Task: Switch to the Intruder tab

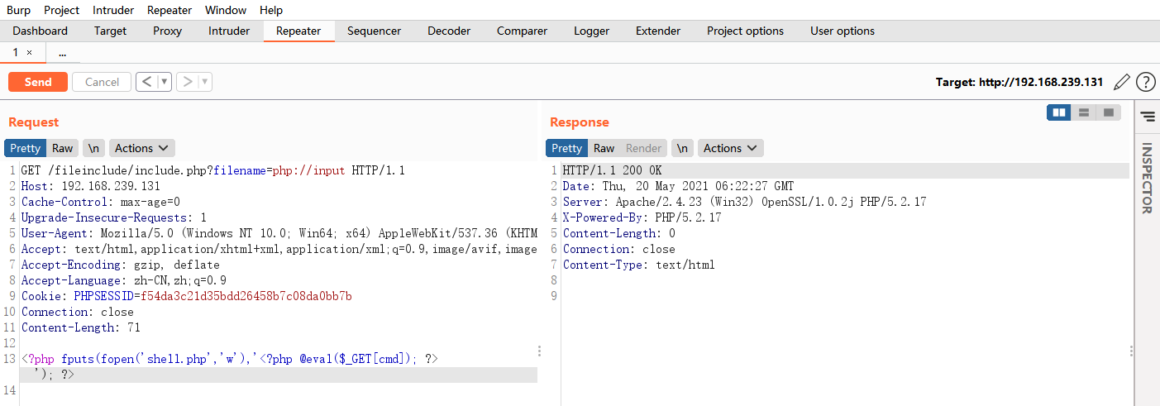Action: point(229,31)
